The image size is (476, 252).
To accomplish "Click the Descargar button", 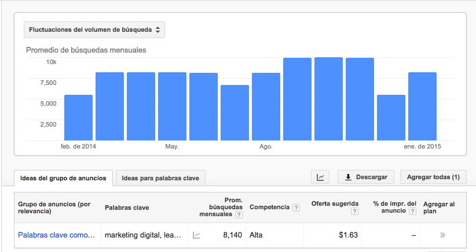I will 366,177.
